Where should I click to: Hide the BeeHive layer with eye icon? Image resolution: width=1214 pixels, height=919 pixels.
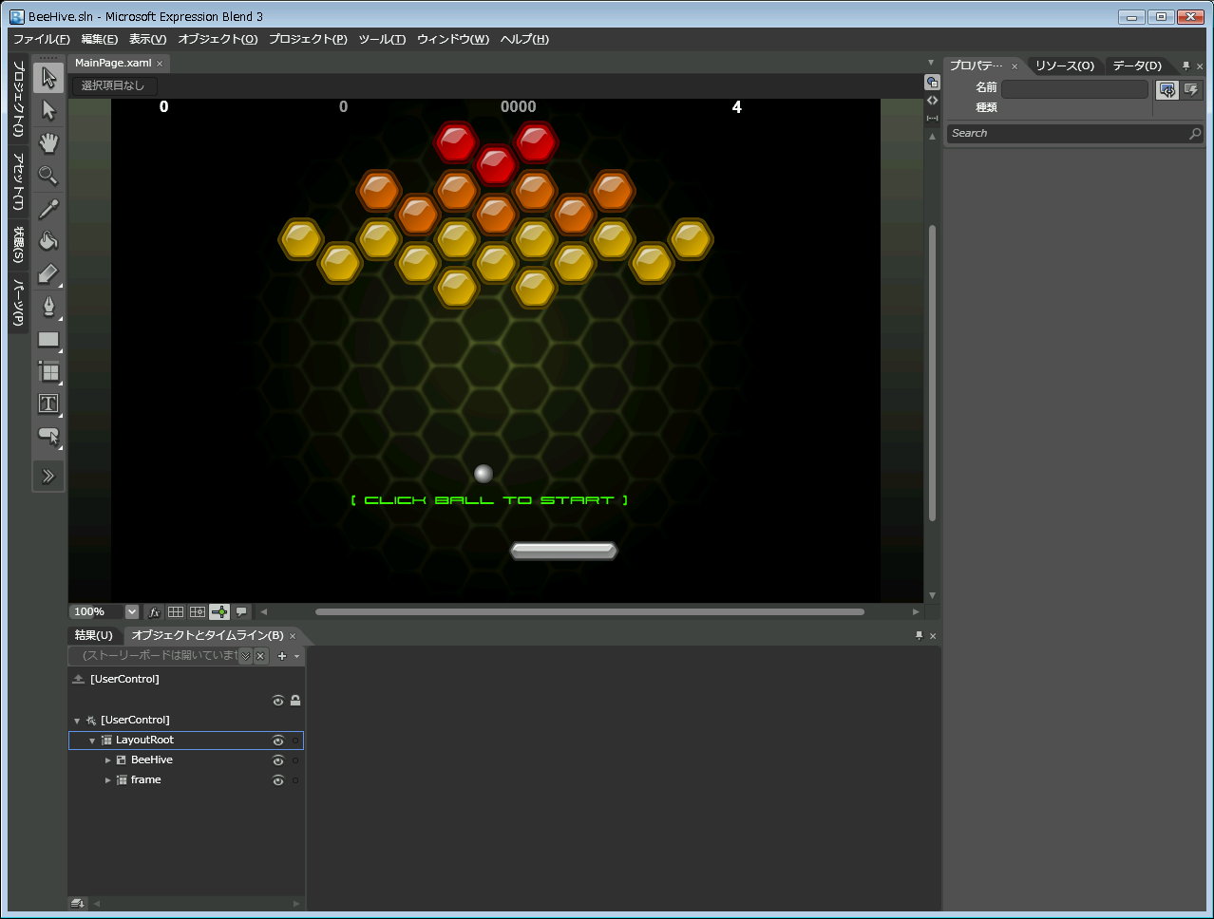coord(278,760)
